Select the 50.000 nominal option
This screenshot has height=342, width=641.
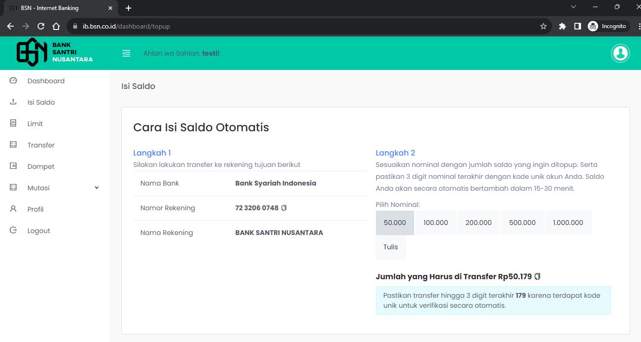(x=394, y=223)
